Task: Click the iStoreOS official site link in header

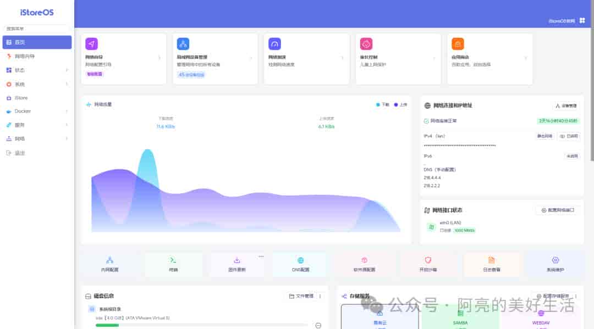Action: 562,21
